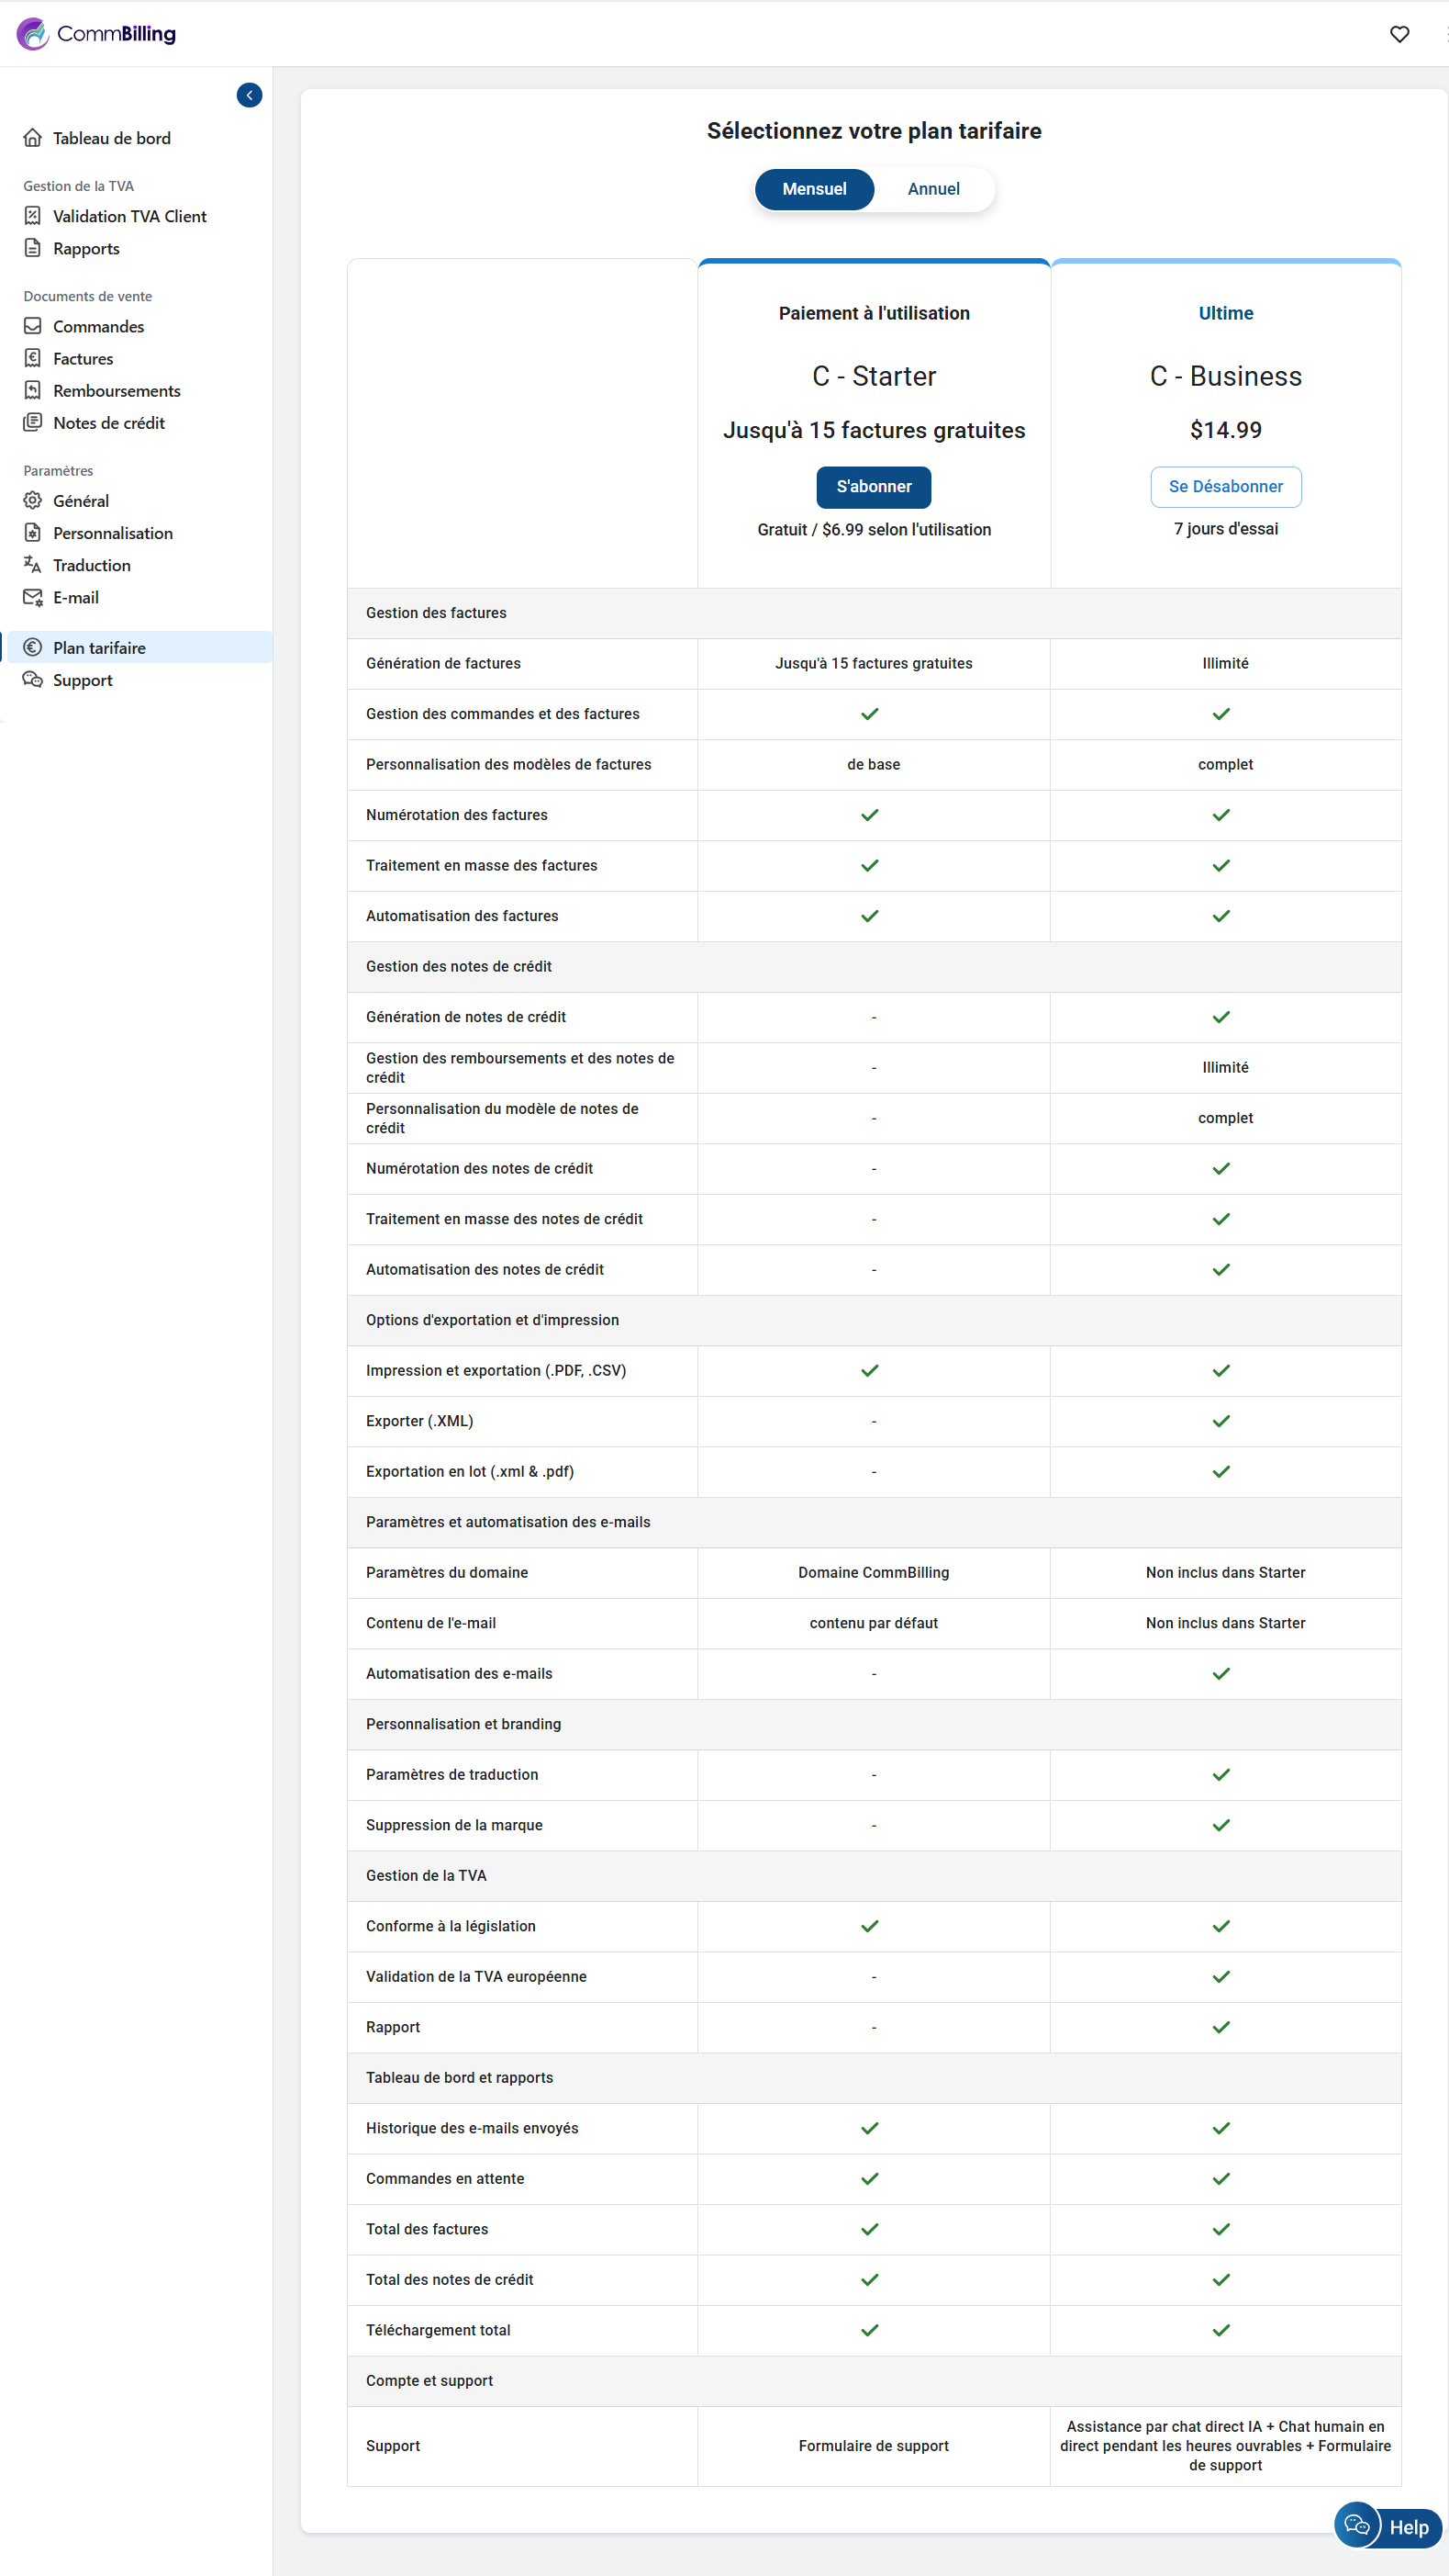The width and height of the screenshot is (1449, 2576).
Task: Click the heart favorite icon
Action: [1399, 34]
